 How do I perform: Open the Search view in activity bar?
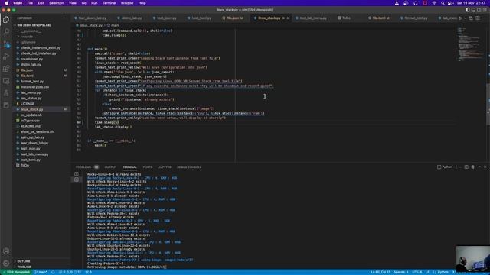(x=6, y=31)
